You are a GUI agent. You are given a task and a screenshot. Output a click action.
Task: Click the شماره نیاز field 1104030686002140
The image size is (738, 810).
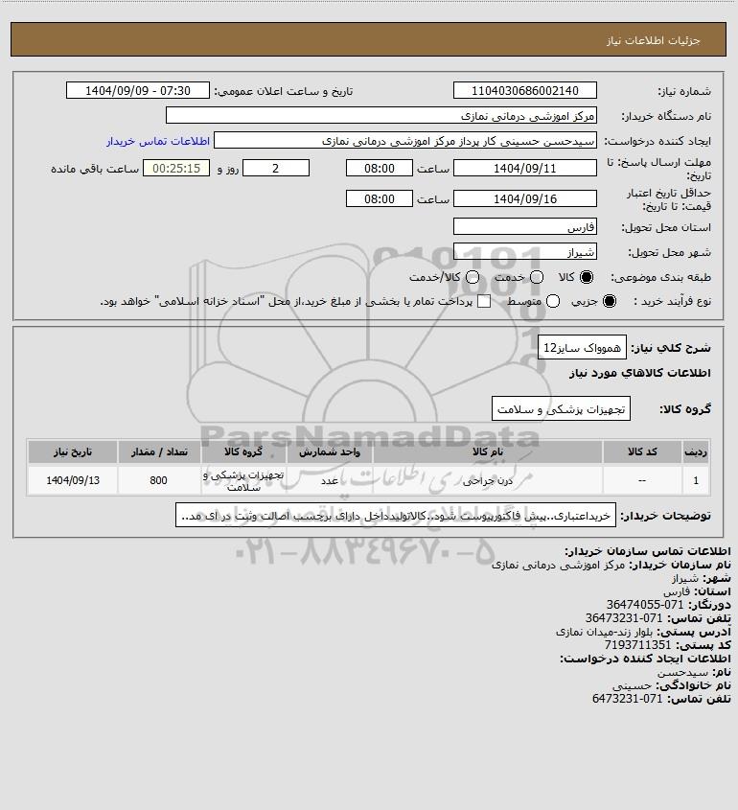pos(524,90)
